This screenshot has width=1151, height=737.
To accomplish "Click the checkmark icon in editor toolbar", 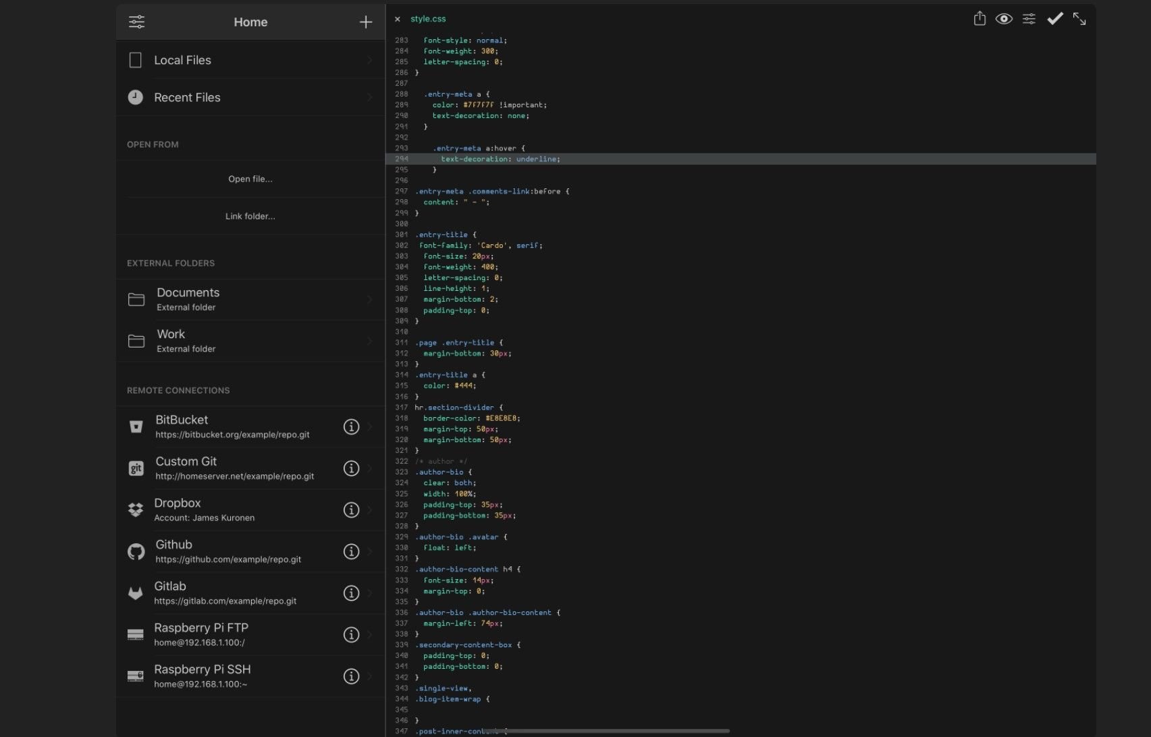I will [1054, 19].
